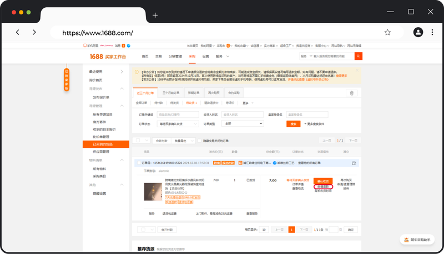Click the trash bin icon for the order recycle bin
Image resolution: width=444 pixels, height=254 pixels.
click(351, 93)
